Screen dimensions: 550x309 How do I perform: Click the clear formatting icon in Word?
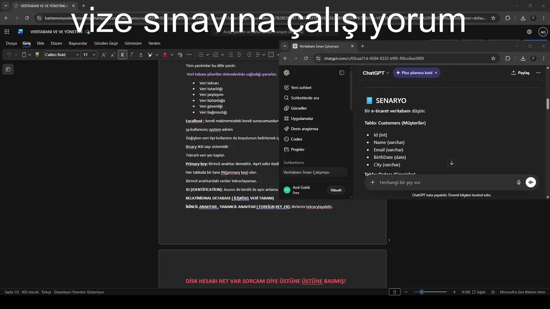click(180, 55)
